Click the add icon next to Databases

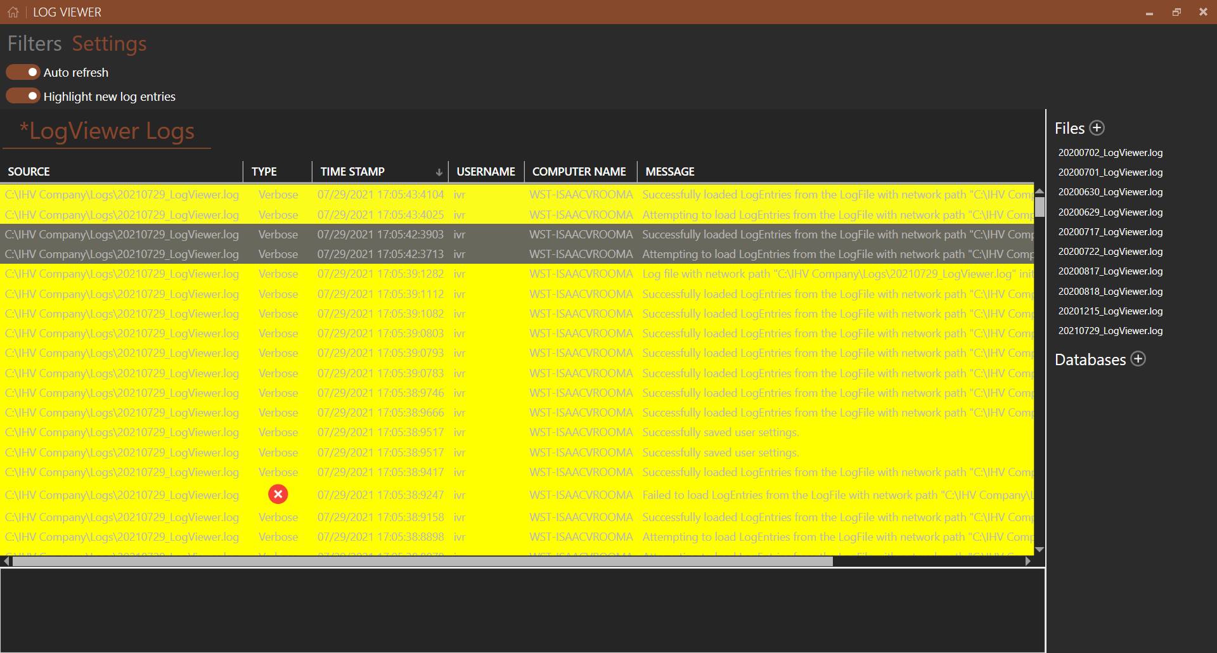coord(1139,359)
